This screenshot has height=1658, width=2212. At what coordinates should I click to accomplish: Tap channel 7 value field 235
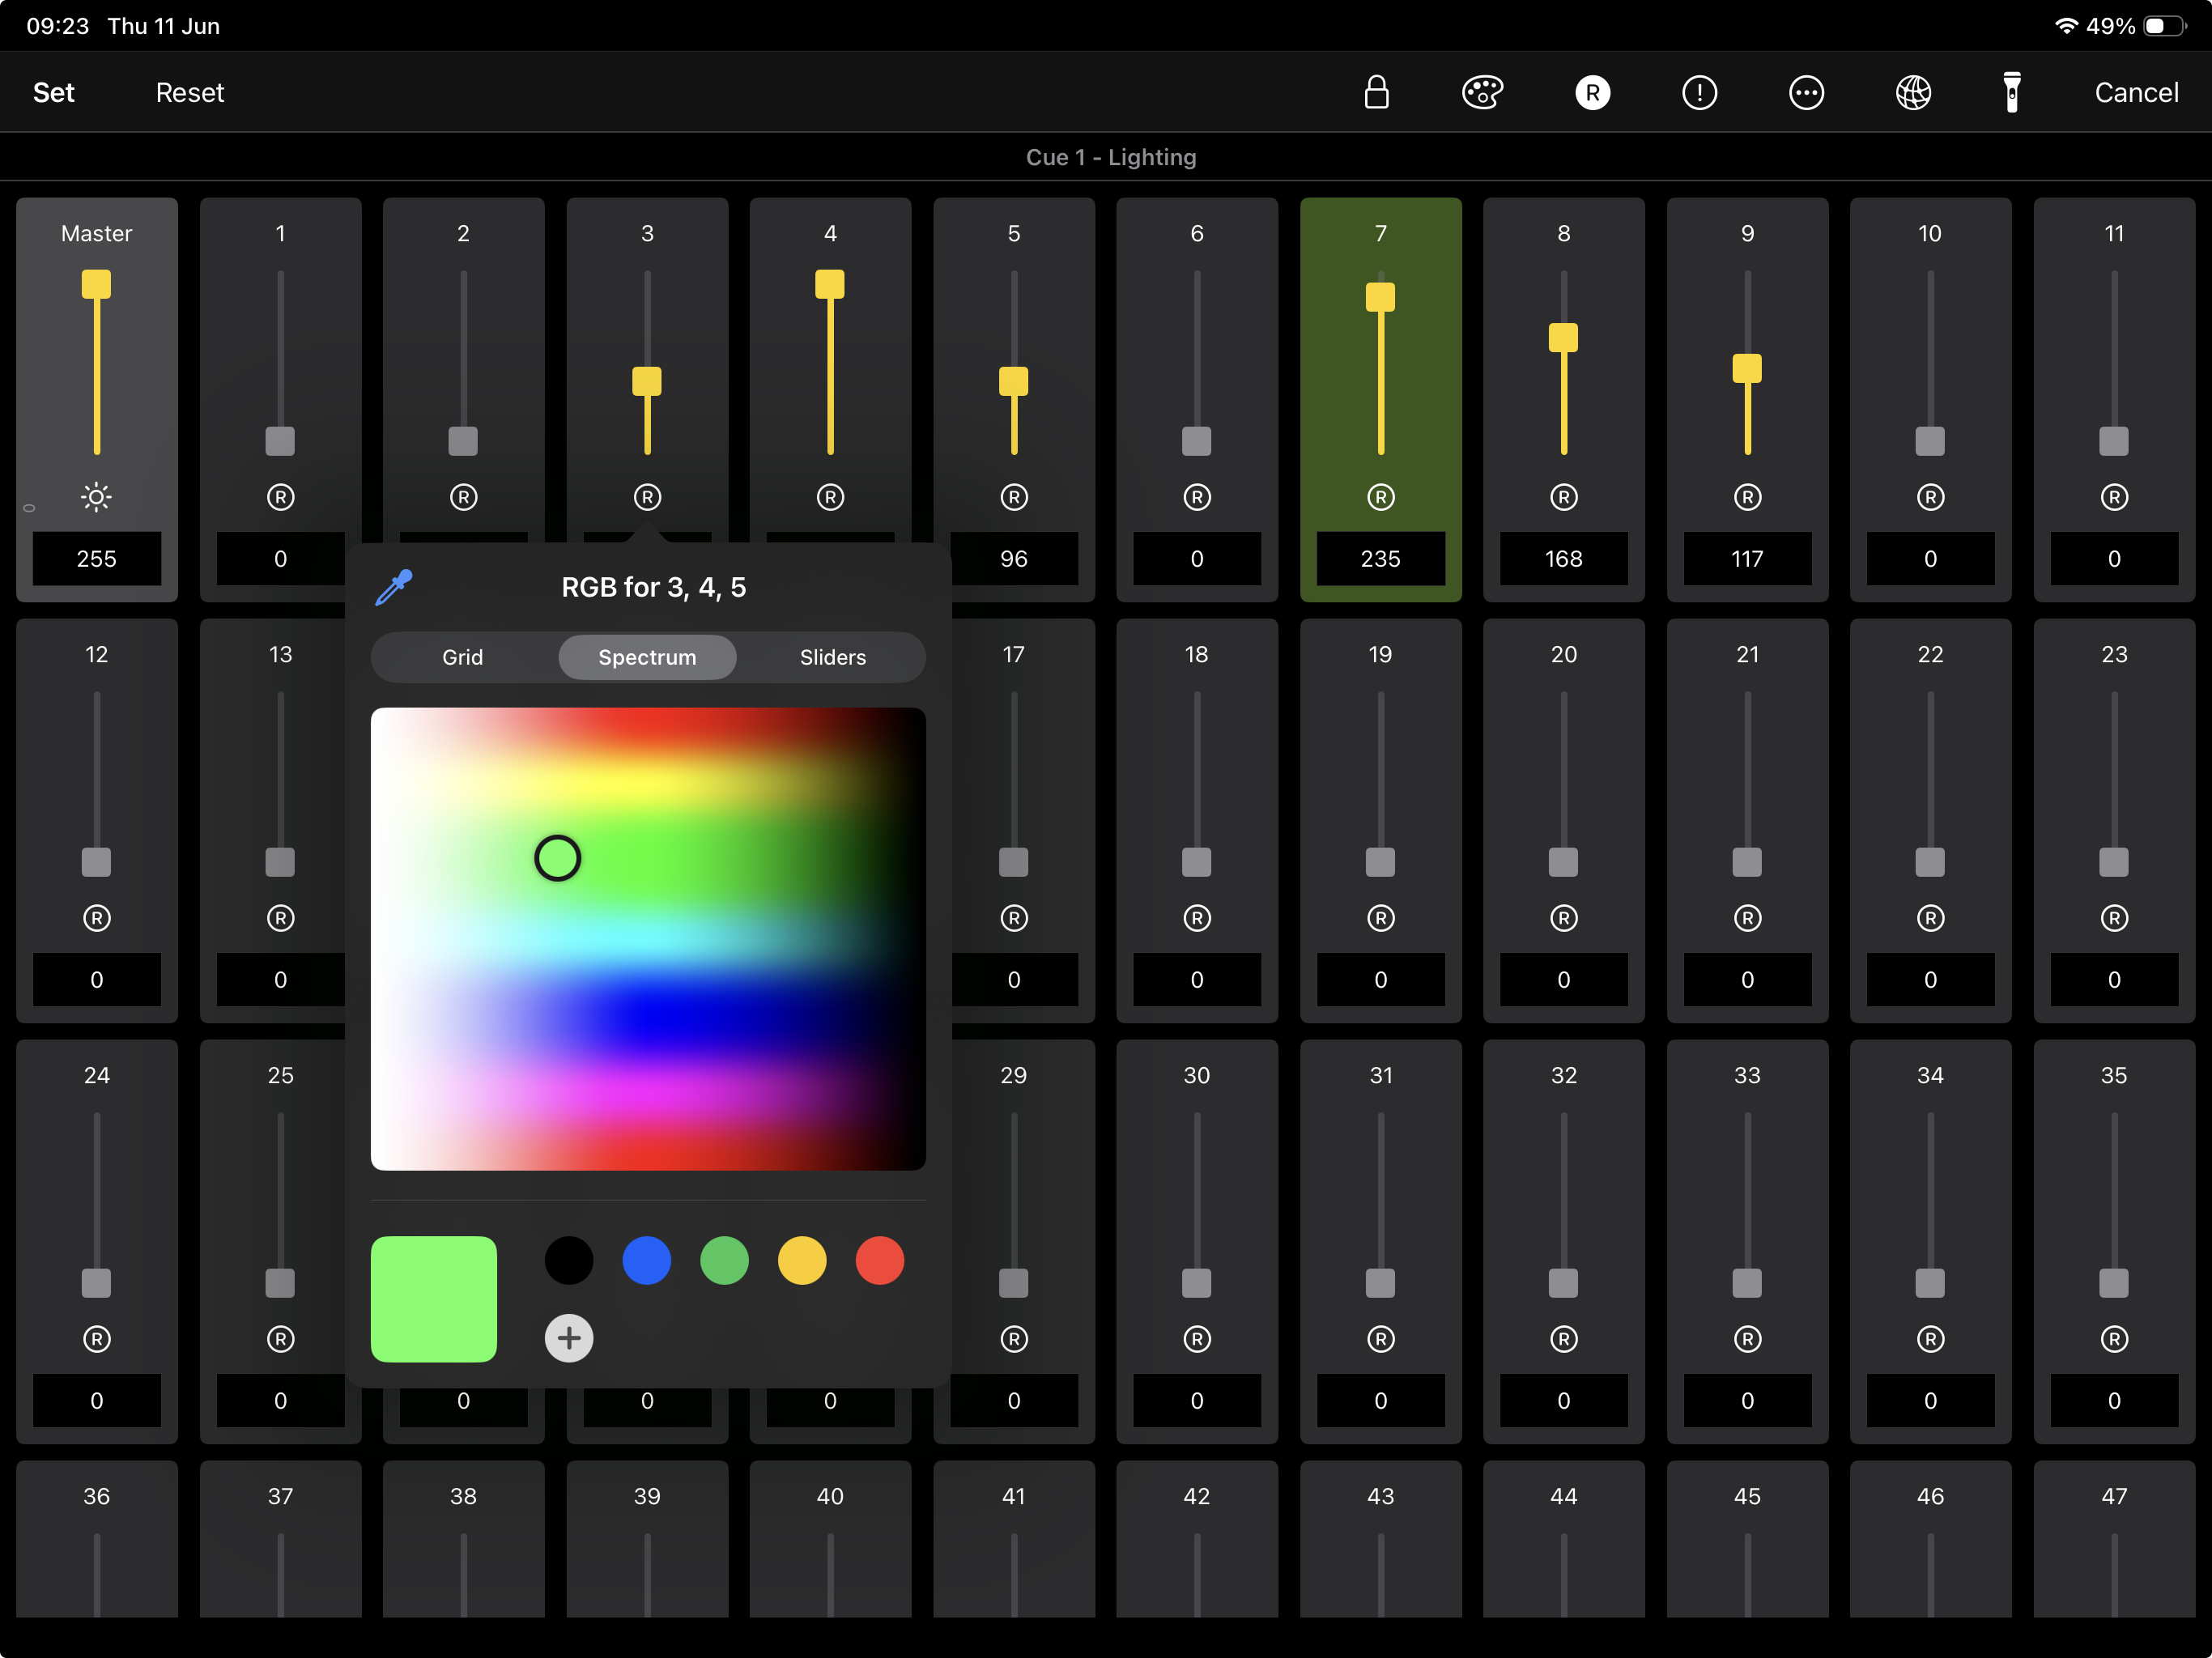coord(1381,558)
